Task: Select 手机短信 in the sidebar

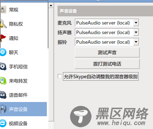Action: pyautogui.click(x=23, y=66)
